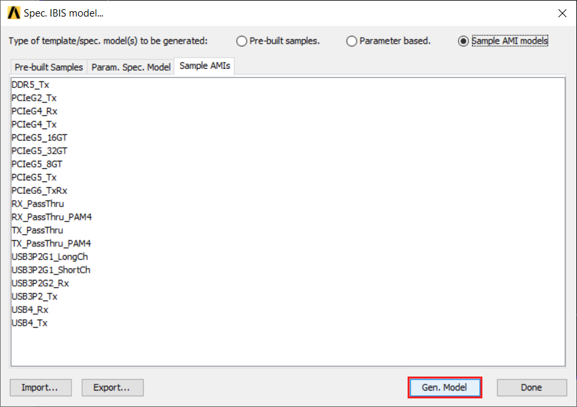
Task: Switch to the Sample AMIs tab
Action: pyautogui.click(x=204, y=66)
